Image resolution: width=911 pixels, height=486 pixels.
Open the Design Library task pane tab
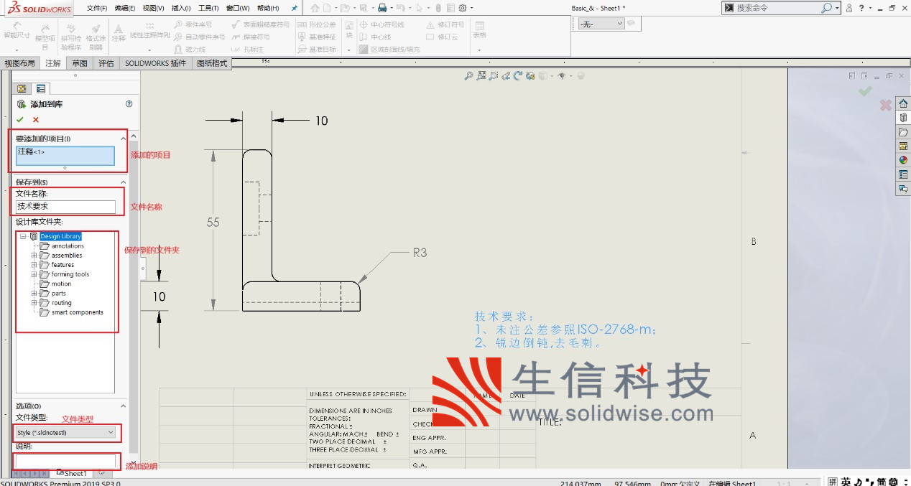click(x=903, y=118)
